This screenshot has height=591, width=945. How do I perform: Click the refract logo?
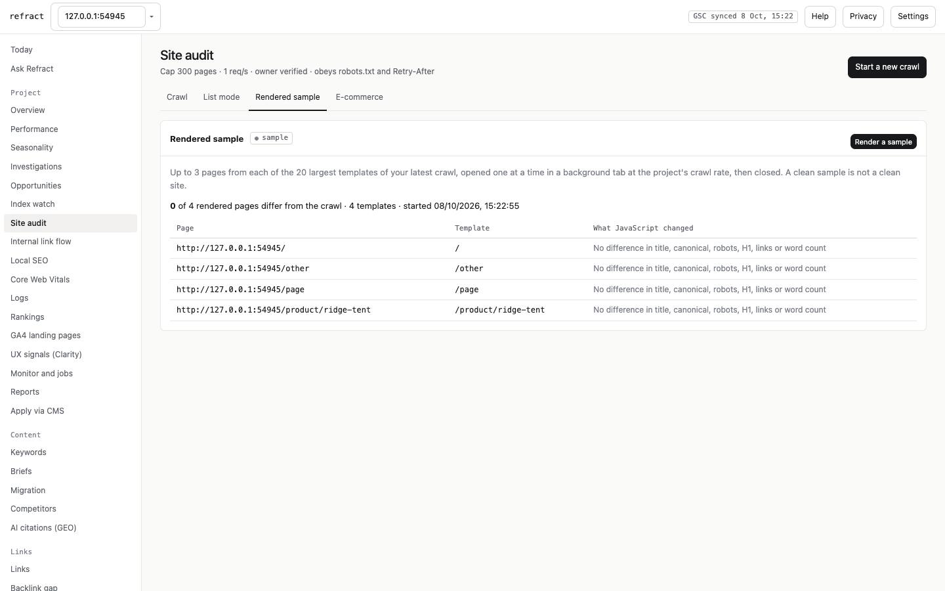click(x=27, y=16)
